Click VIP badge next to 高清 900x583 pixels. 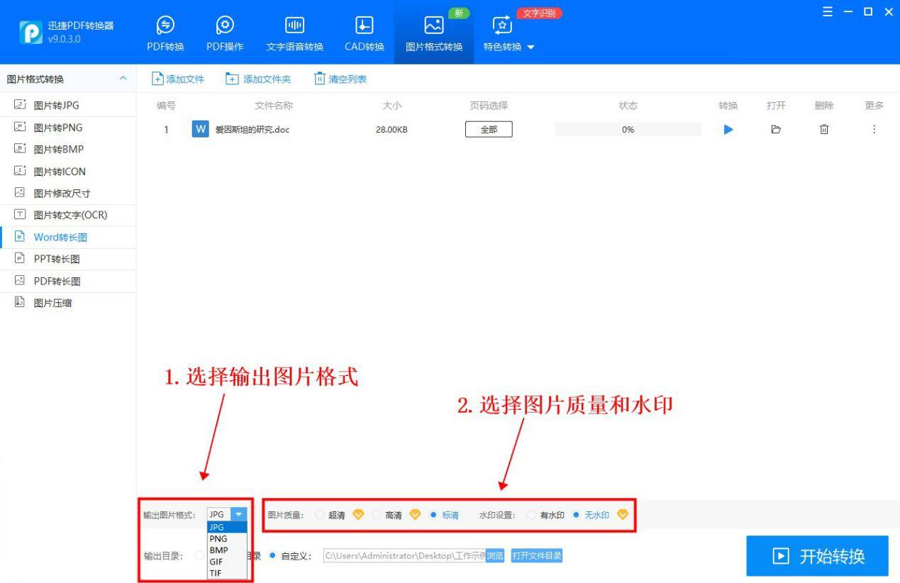tap(415, 514)
